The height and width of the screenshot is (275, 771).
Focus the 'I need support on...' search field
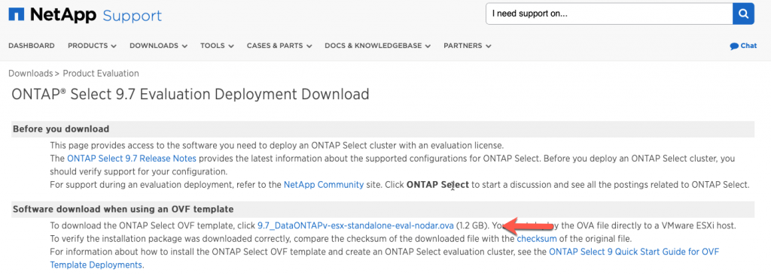click(608, 14)
